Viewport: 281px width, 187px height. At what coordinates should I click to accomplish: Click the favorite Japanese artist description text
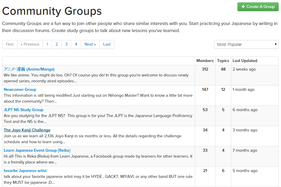coord(98,179)
